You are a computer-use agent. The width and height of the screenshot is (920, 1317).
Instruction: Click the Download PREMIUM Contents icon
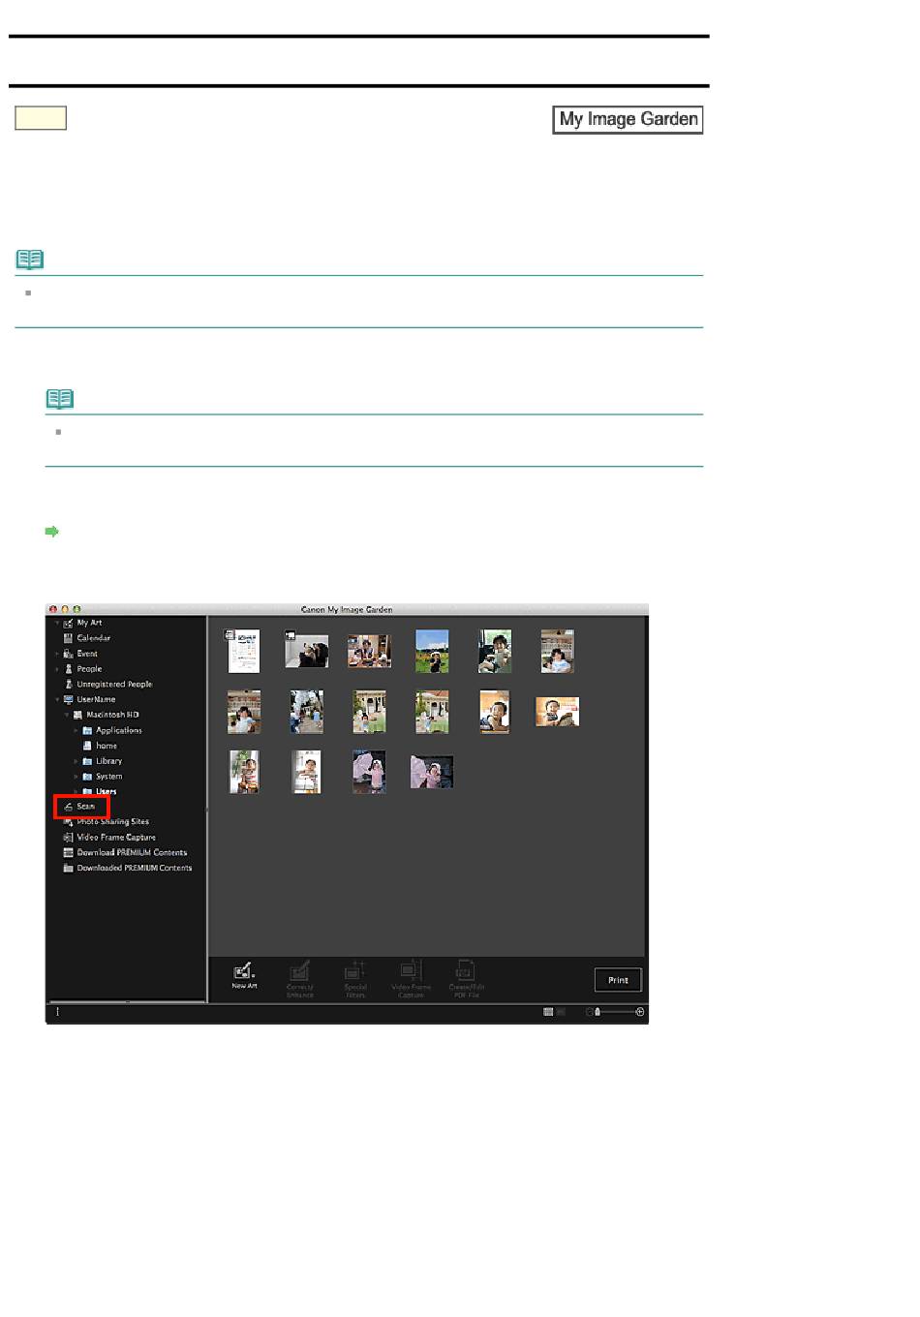click(68, 853)
